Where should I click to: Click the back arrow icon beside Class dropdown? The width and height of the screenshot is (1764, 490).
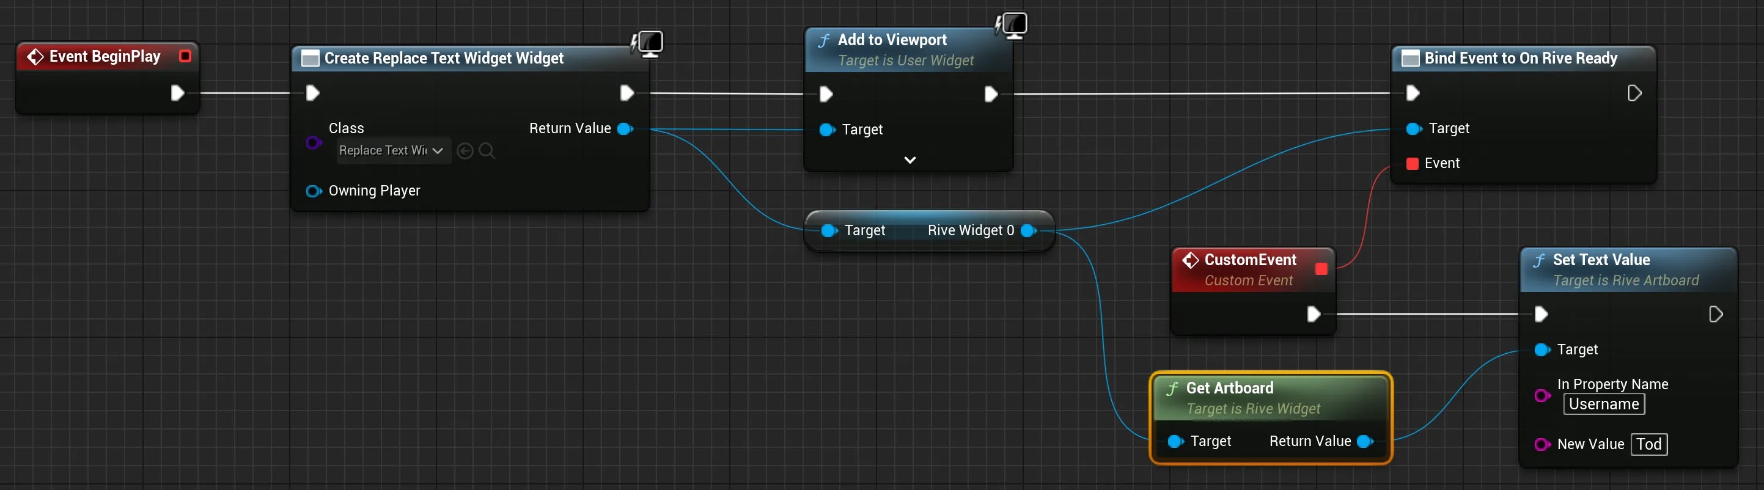(465, 150)
